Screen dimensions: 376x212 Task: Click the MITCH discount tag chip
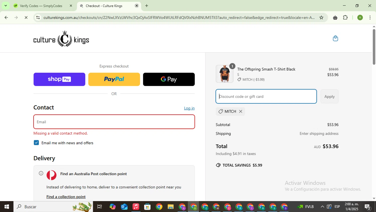pyautogui.click(x=230, y=111)
